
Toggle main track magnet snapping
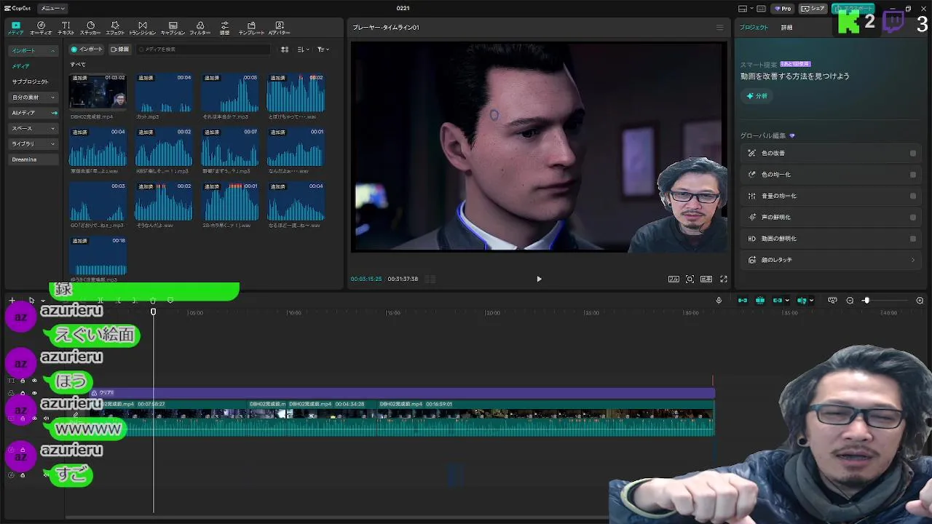pyautogui.click(x=743, y=300)
